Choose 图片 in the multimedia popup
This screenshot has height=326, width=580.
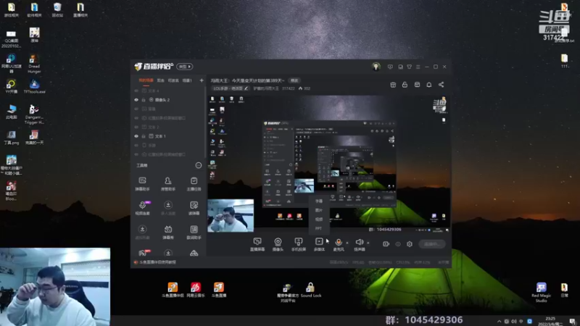click(319, 210)
